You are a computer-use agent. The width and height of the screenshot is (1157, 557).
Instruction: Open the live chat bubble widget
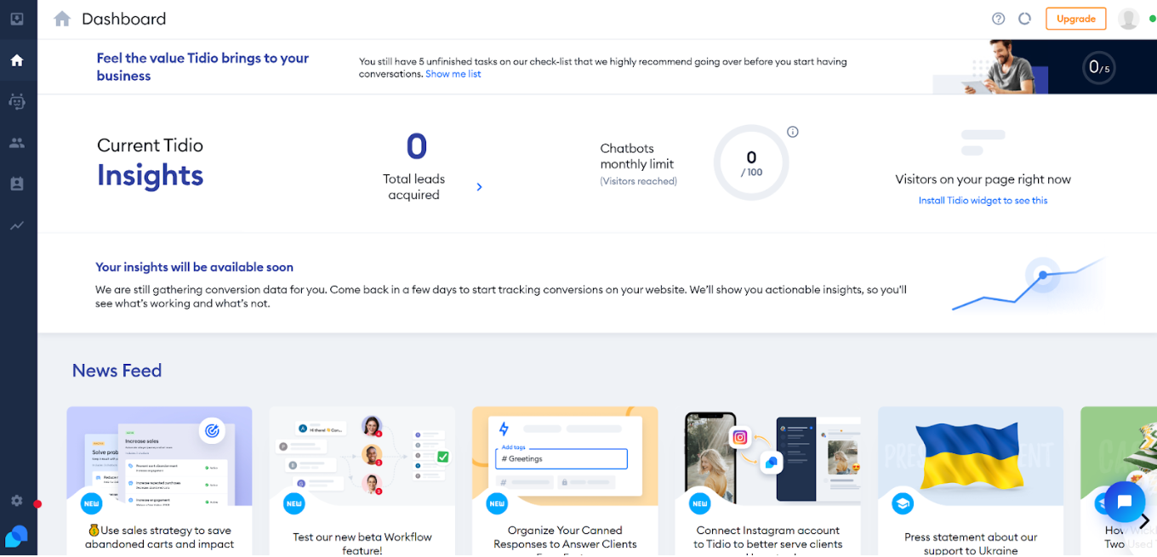point(1123,501)
